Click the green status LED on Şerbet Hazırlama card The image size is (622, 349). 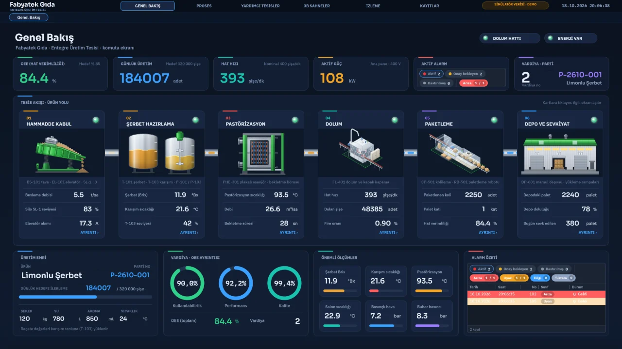[195, 120]
